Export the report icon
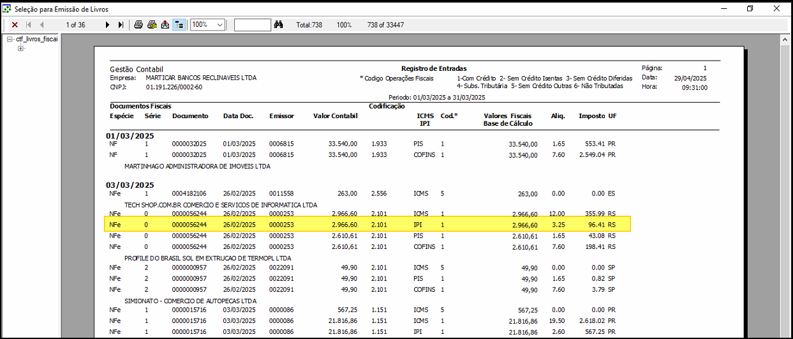Viewport: 793px width, 339px height. pos(165,25)
